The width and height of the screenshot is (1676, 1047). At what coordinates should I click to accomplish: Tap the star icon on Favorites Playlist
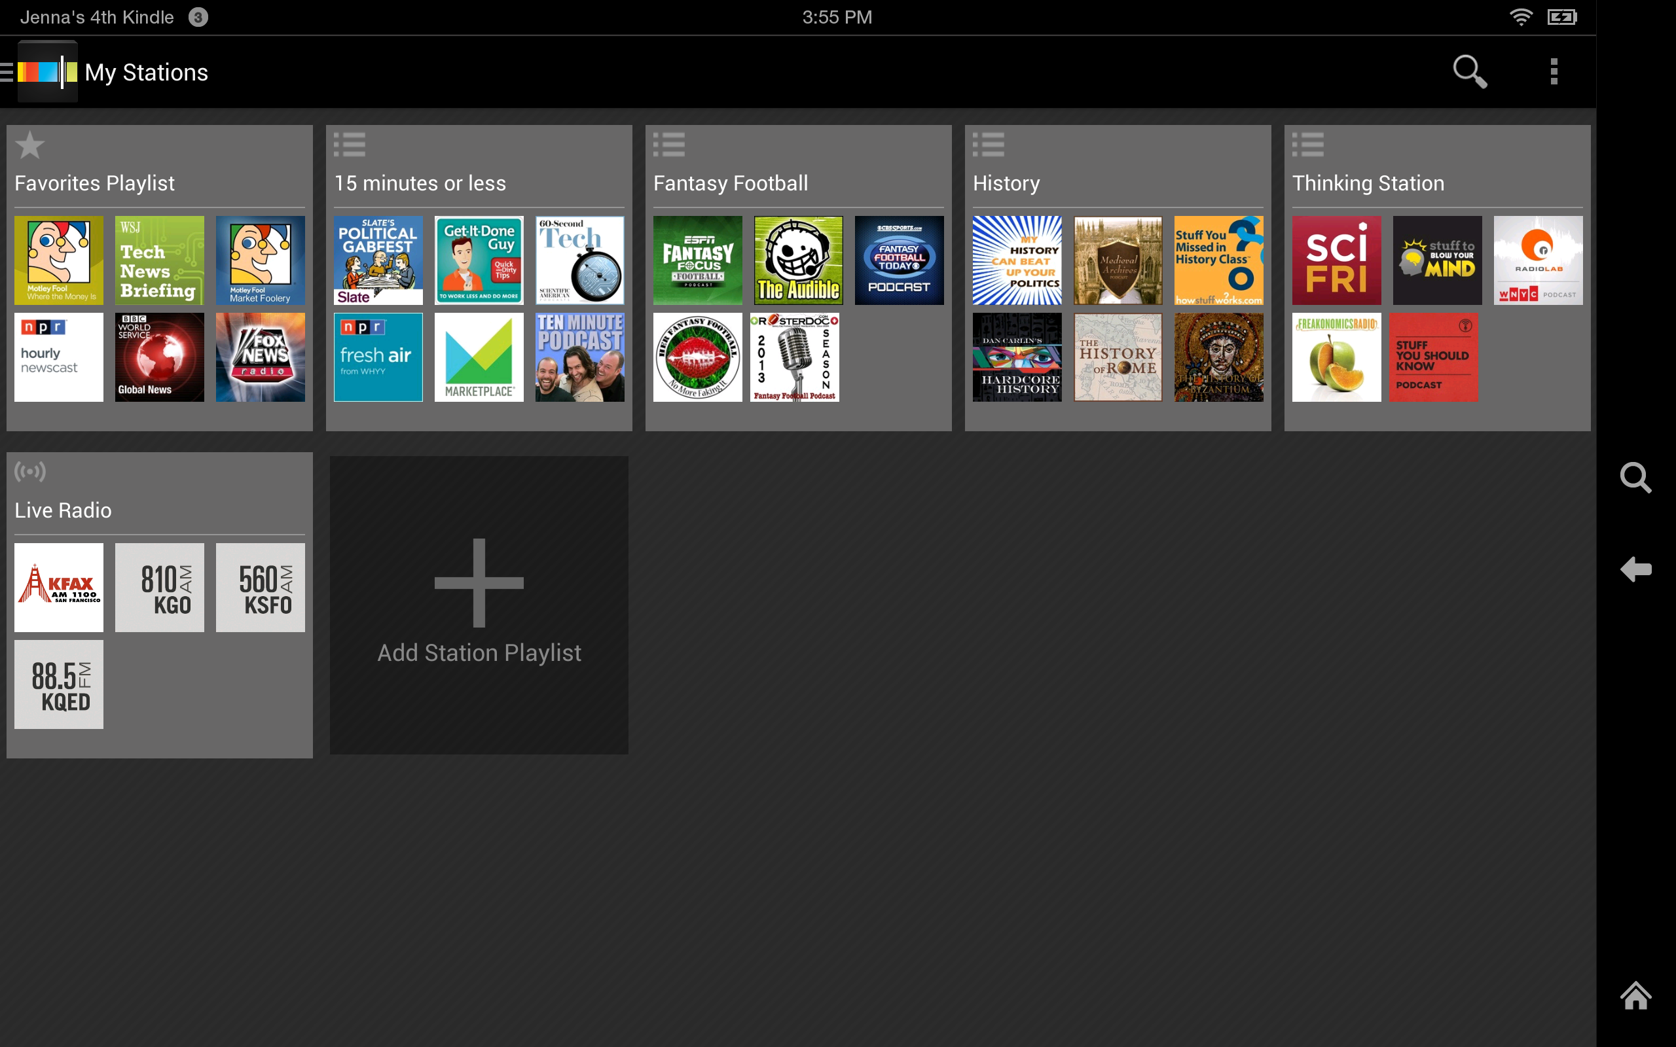(29, 145)
